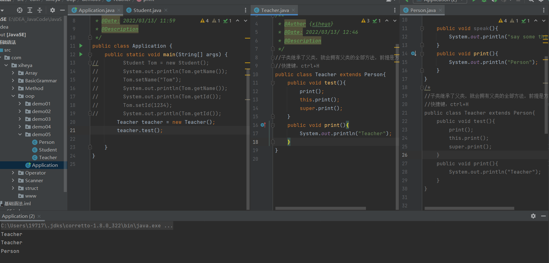Run Application class from line 11 gutter
Screen dimensions: 549x263
[x=81, y=46]
